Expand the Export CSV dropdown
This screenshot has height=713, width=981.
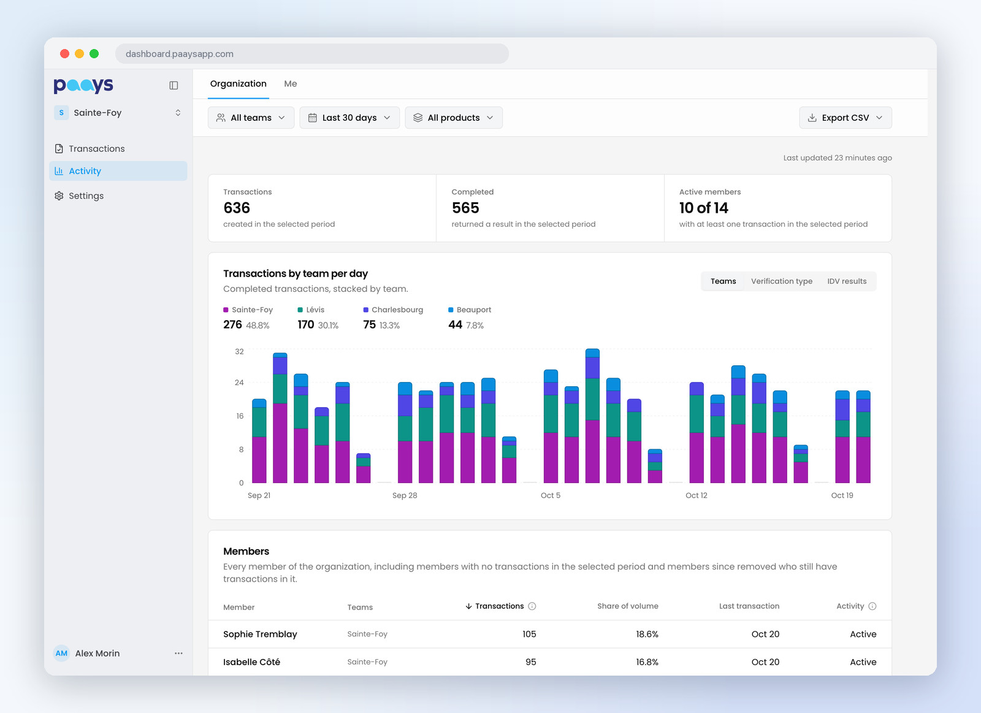click(x=845, y=118)
